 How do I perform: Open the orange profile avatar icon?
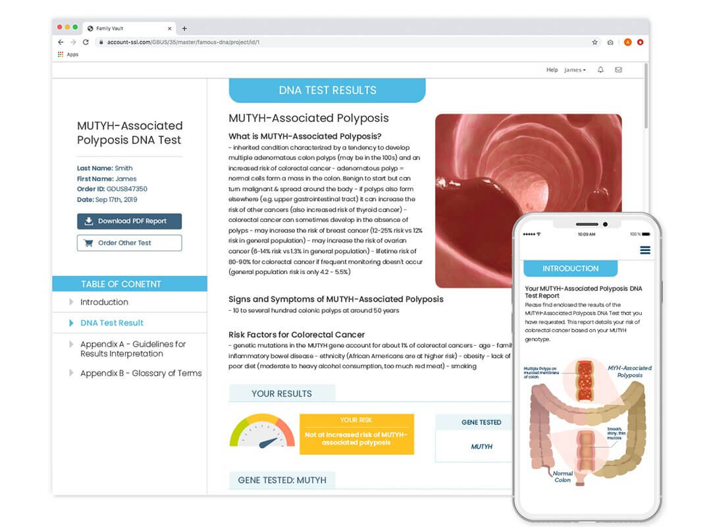[627, 42]
